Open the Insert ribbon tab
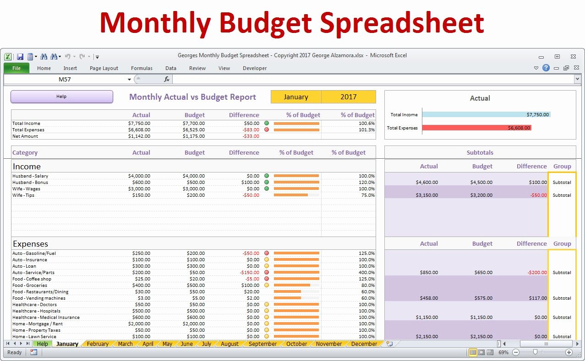 click(x=70, y=68)
